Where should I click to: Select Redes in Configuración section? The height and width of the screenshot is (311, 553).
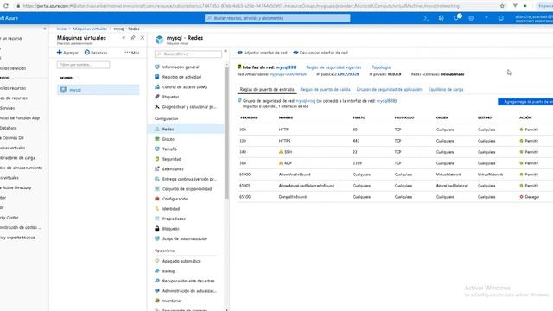(186, 130)
